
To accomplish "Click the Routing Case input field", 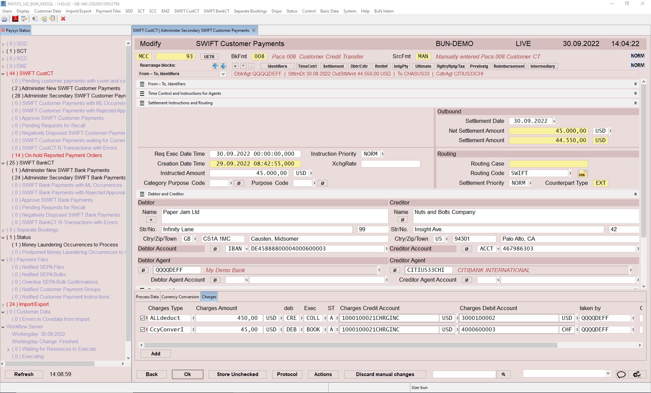I will 548,164.
